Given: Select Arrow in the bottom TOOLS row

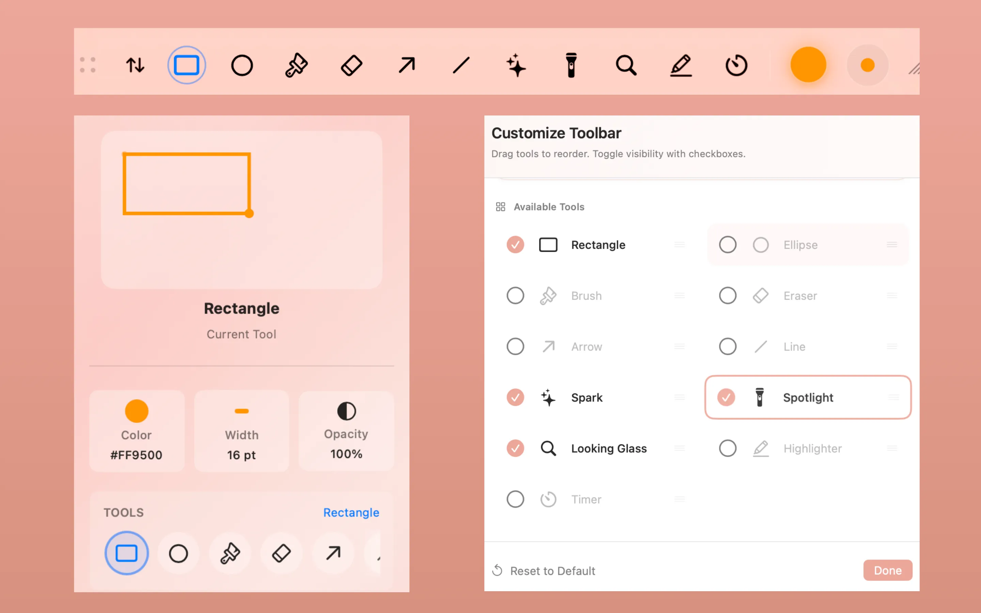Looking at the screenshot, I should coord(333,553).
